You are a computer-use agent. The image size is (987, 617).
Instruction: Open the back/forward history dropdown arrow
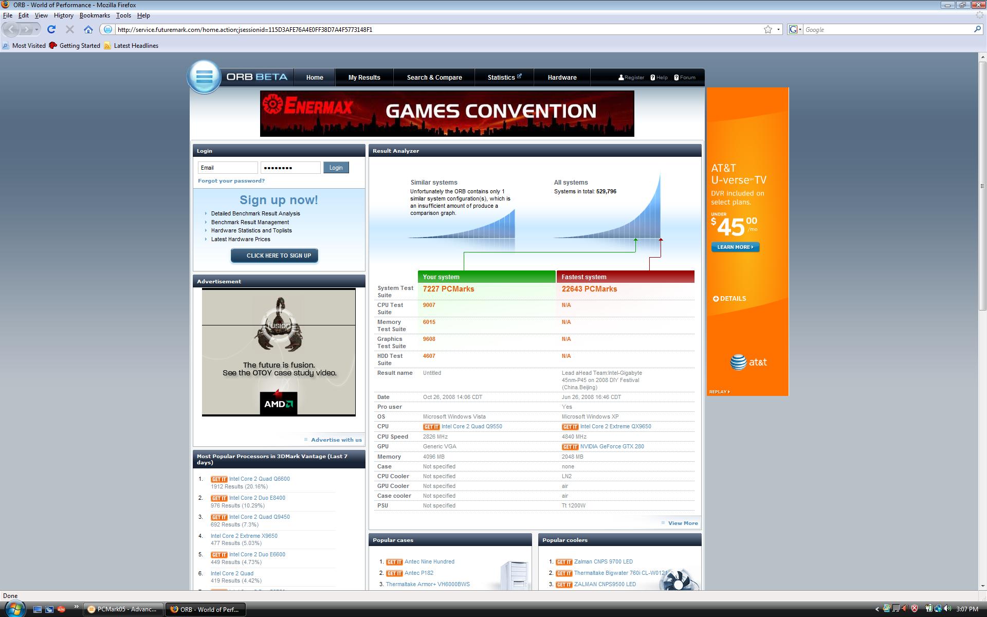point(36,30)
